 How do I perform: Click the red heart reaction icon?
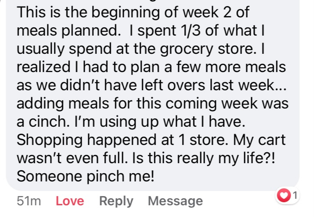pyautogui.click(x=284, y=195)
